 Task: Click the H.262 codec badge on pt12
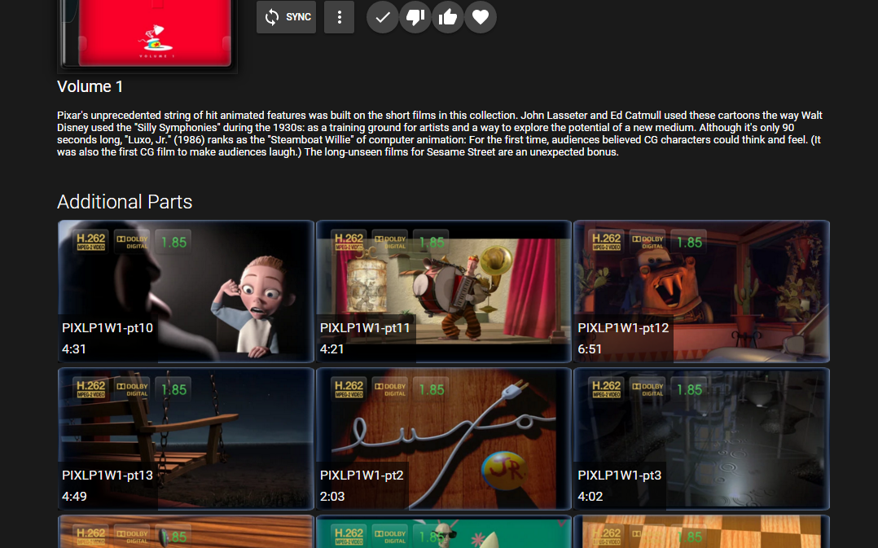[607, 241]
